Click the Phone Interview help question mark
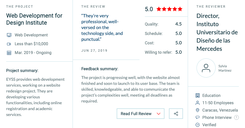The width and height of the screenshot is (245, 128). (x=236, y=117)
